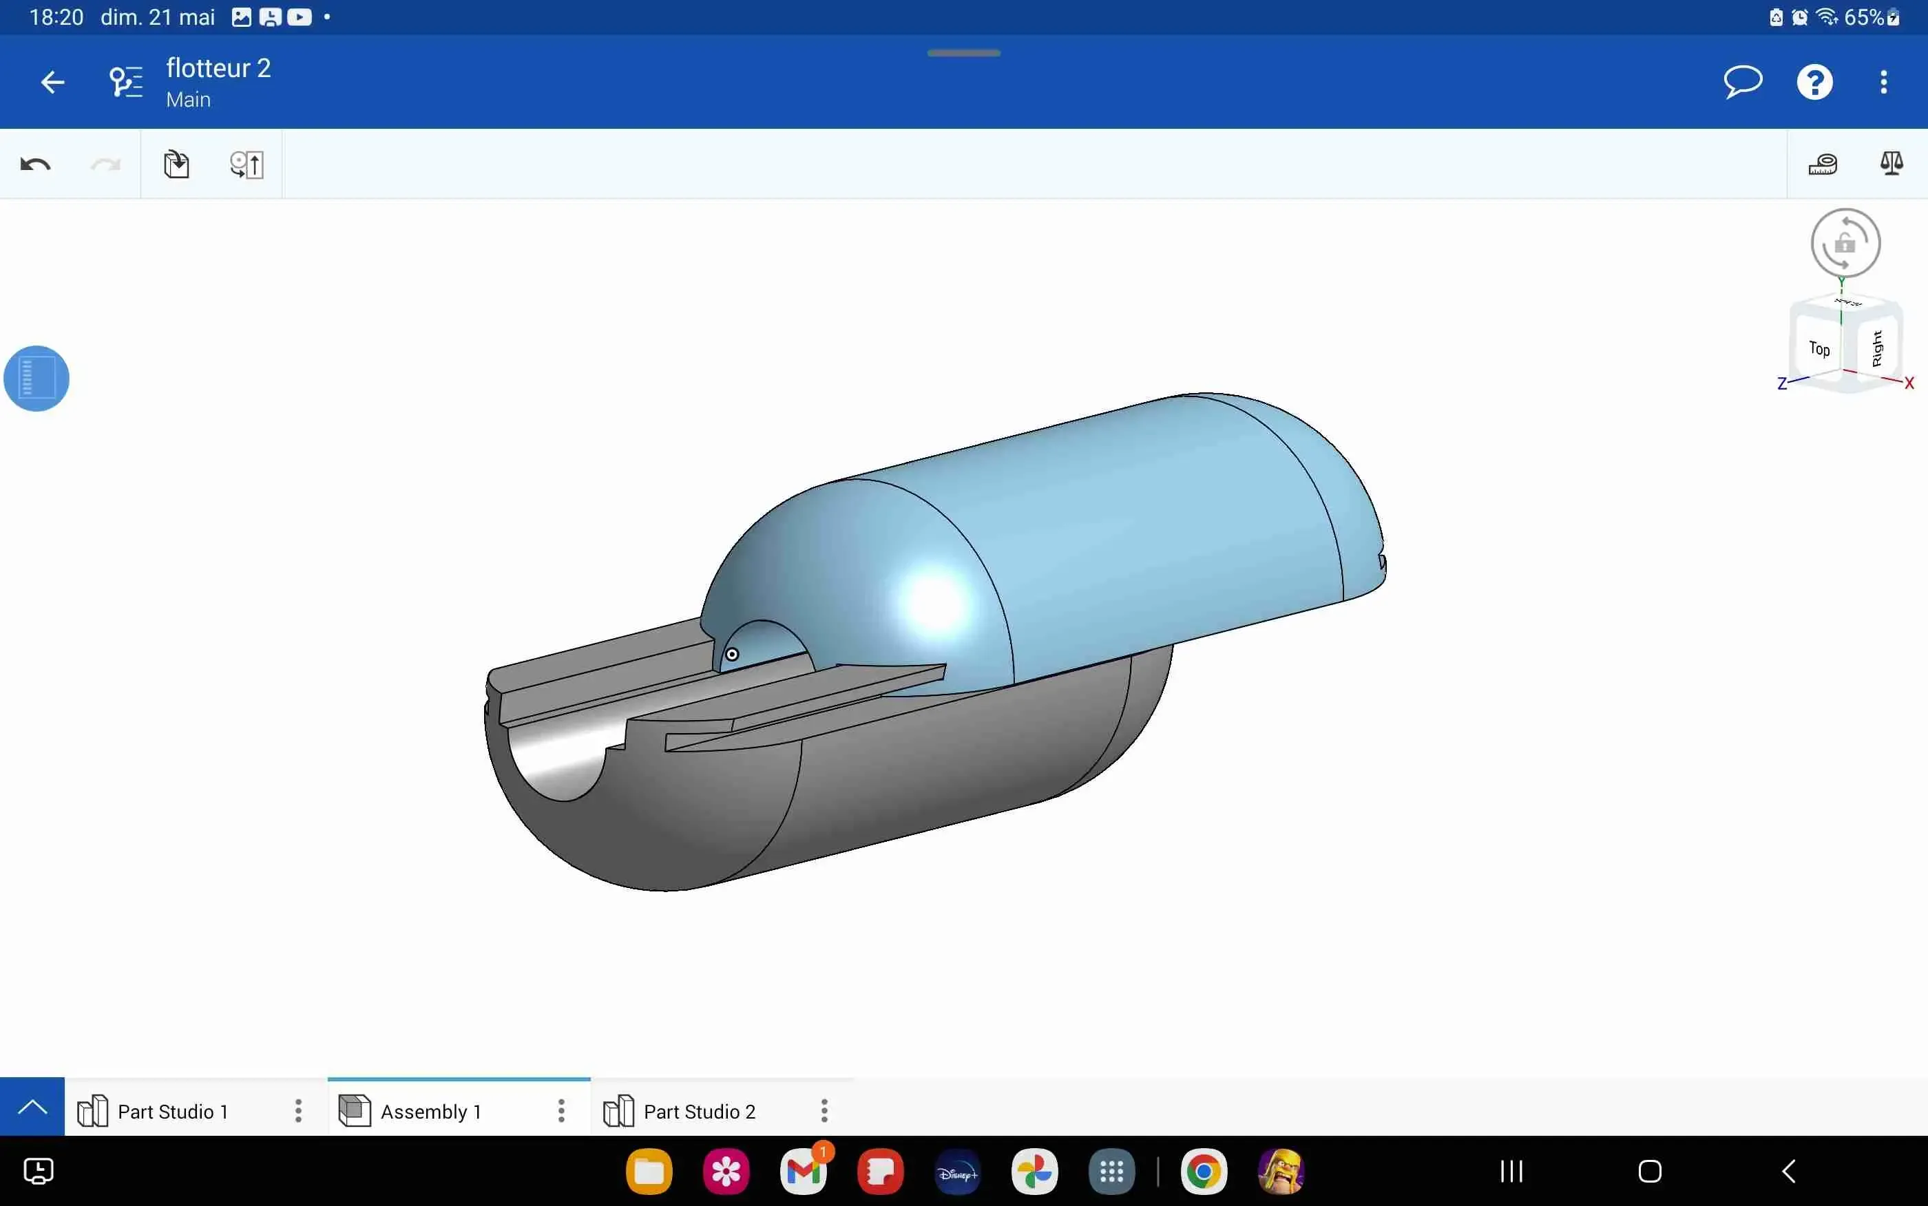Image resolution: width=1928 pixels, height=1206 pixels.
Task: Open Assembly 1 tab options menu
Action: tap(561, 1110)
